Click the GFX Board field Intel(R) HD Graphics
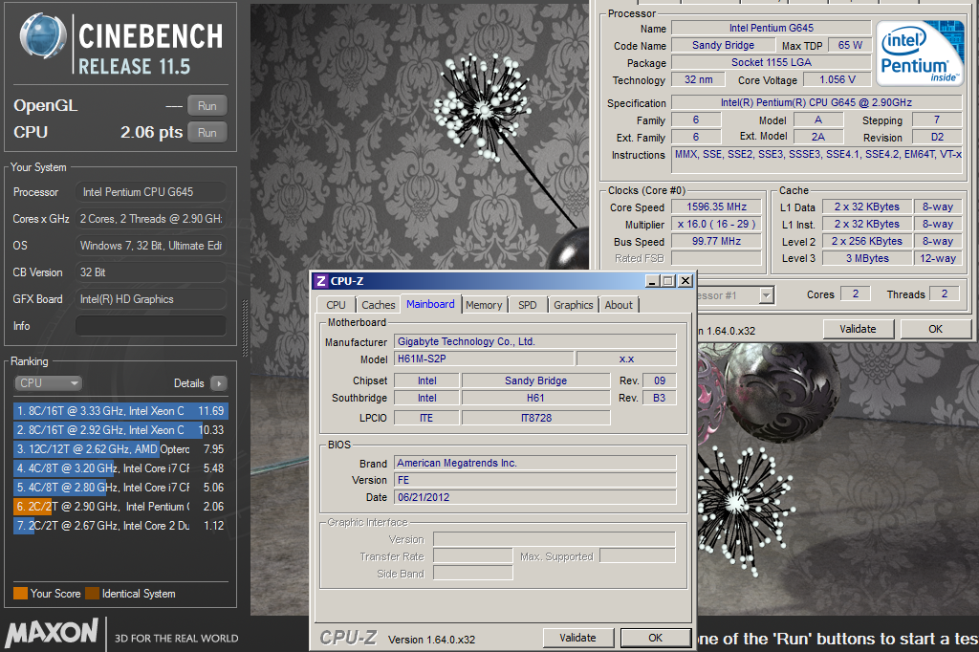This screenshot has height=652, width=979. pyautogui.click(x=151, y=299)
